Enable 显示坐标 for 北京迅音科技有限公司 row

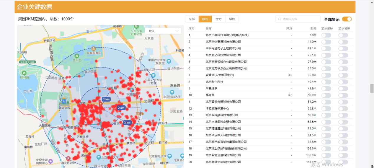click(x=326, y=35)
